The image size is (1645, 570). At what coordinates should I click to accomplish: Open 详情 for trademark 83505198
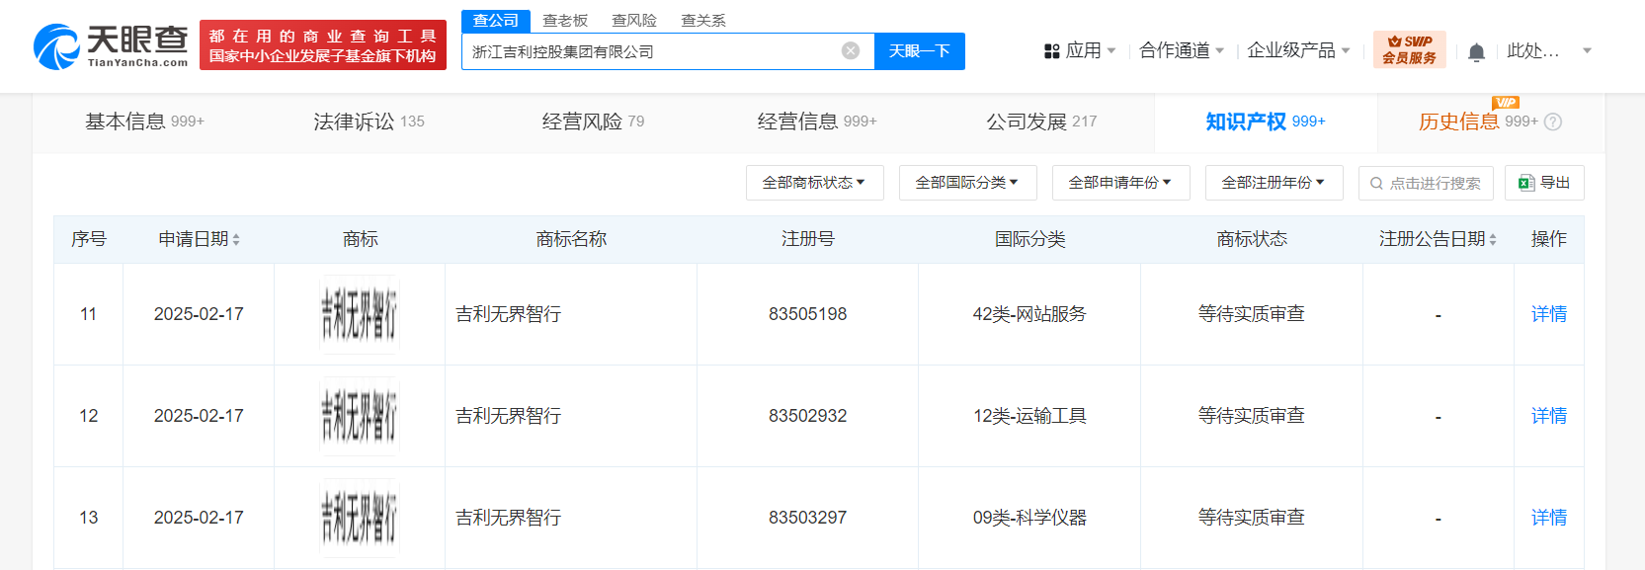pyautogui.click(x=1549, y=314)
